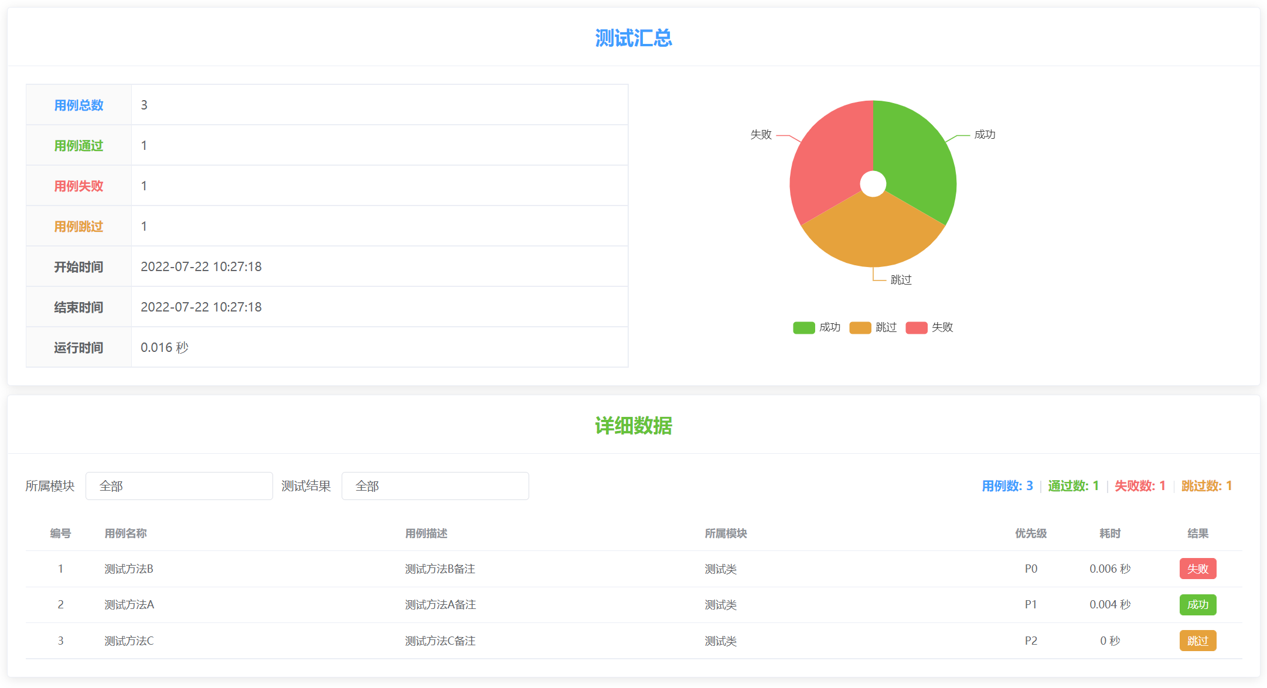Click the 失败数: 1 stat link
Screen dimensions: 1267x688
(x=1139, y=485)
